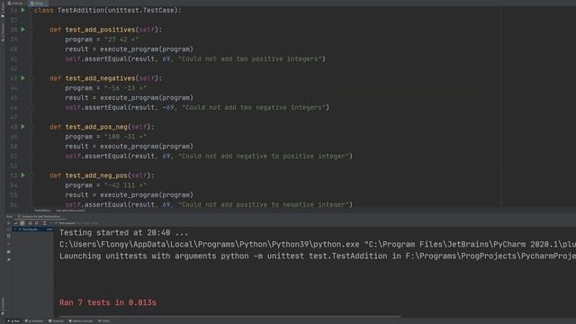This screenshot has height=324, width=576.
Task: Toggle show passed tests checkmark in test toolbar
Action: tap(16, 223)
